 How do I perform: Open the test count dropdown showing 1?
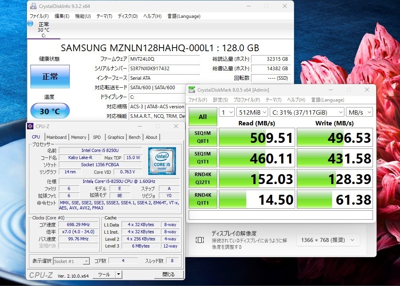point(226,112)
